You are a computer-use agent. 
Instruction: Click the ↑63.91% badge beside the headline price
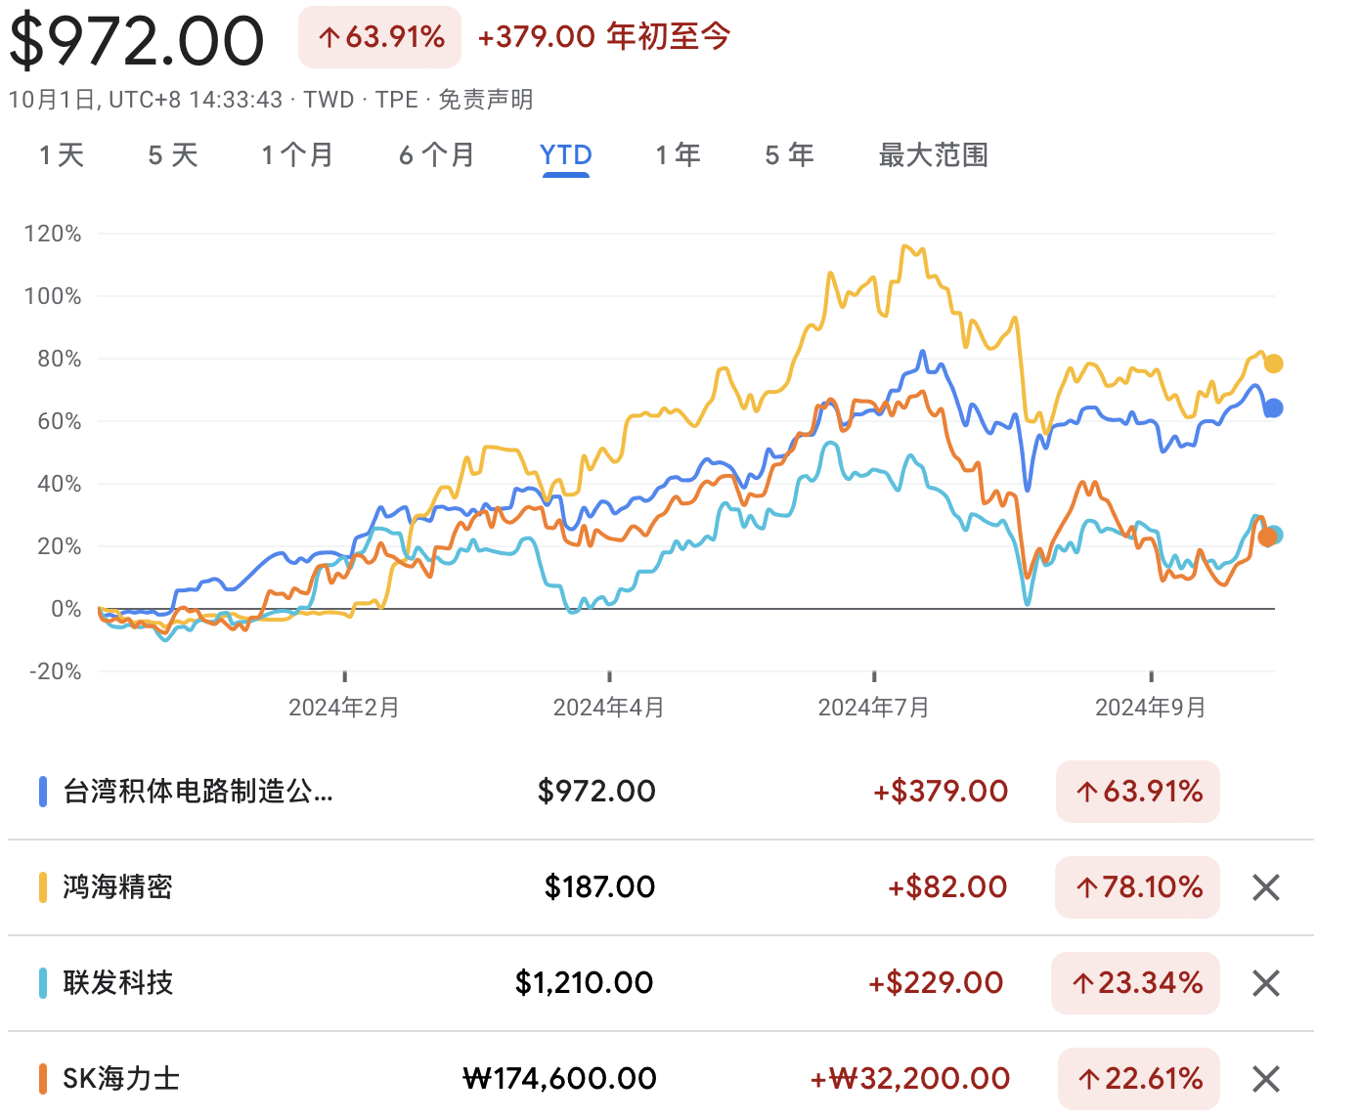tap(379, 37)
